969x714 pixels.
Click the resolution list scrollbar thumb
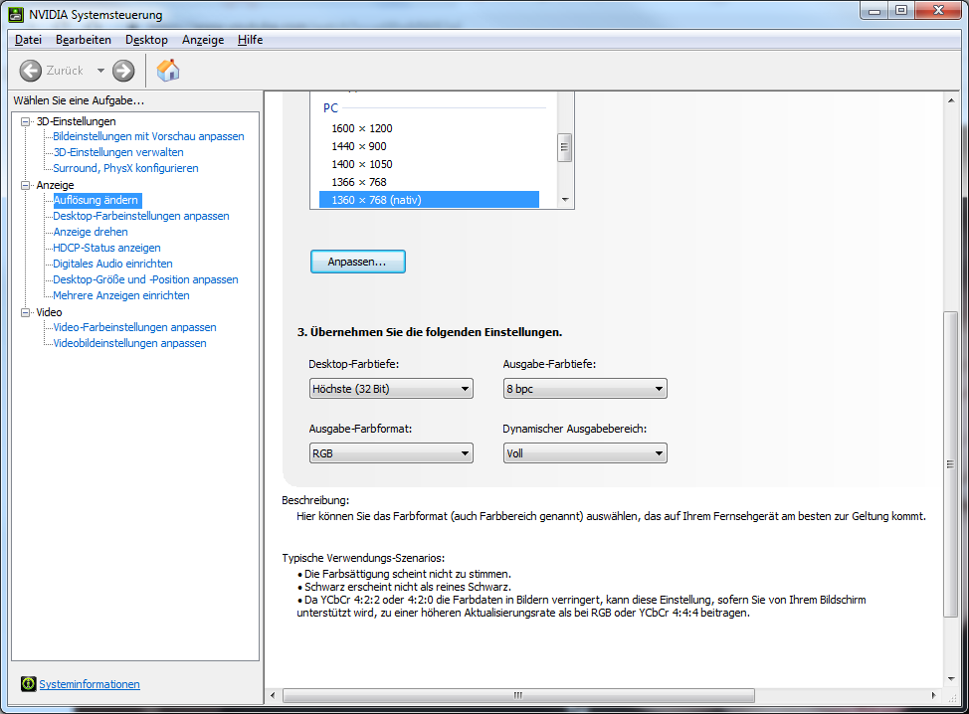click(x=564, y=147)
